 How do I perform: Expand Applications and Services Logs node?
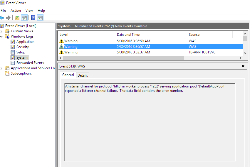pyautogui.click(x=2, y=68)
